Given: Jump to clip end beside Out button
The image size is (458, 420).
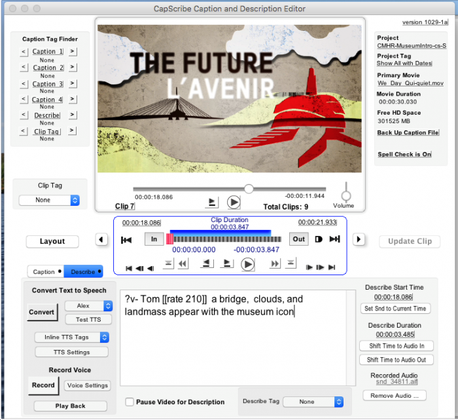Looking at the screenshot, I should [x=335, y=239].
